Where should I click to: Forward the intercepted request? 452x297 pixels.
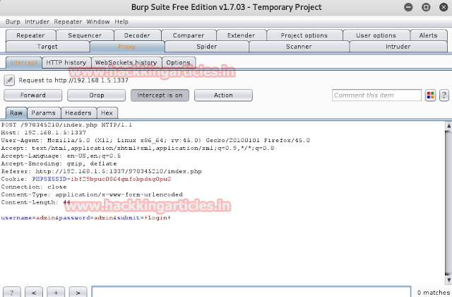[33, 95]
